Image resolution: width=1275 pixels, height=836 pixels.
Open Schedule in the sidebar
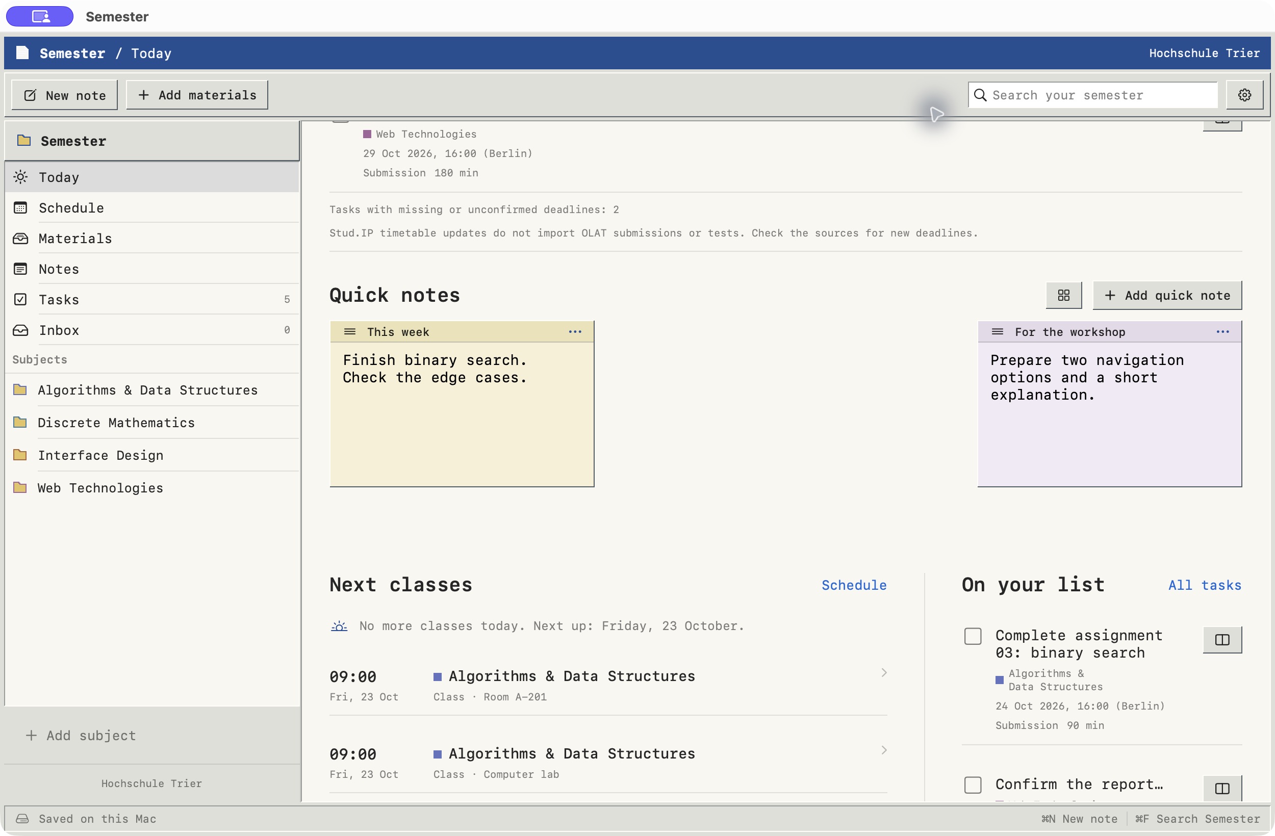[x=152, y=207]
